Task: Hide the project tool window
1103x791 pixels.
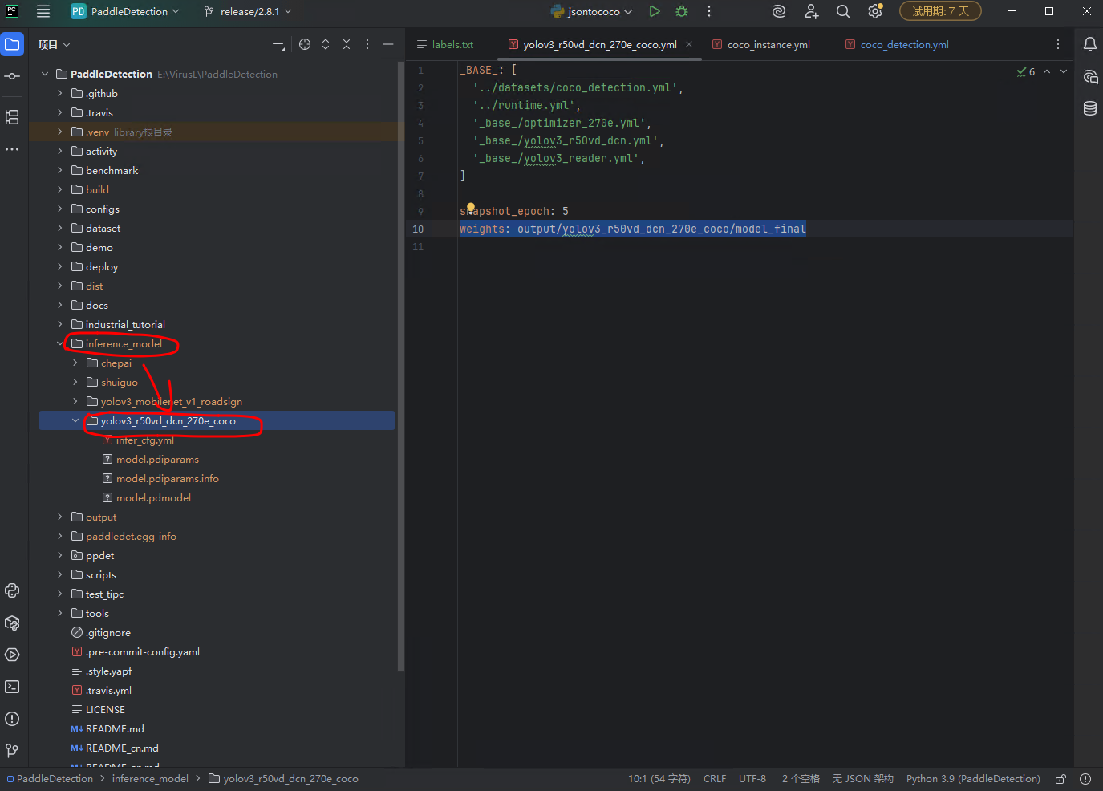Action: pos(388,44)
